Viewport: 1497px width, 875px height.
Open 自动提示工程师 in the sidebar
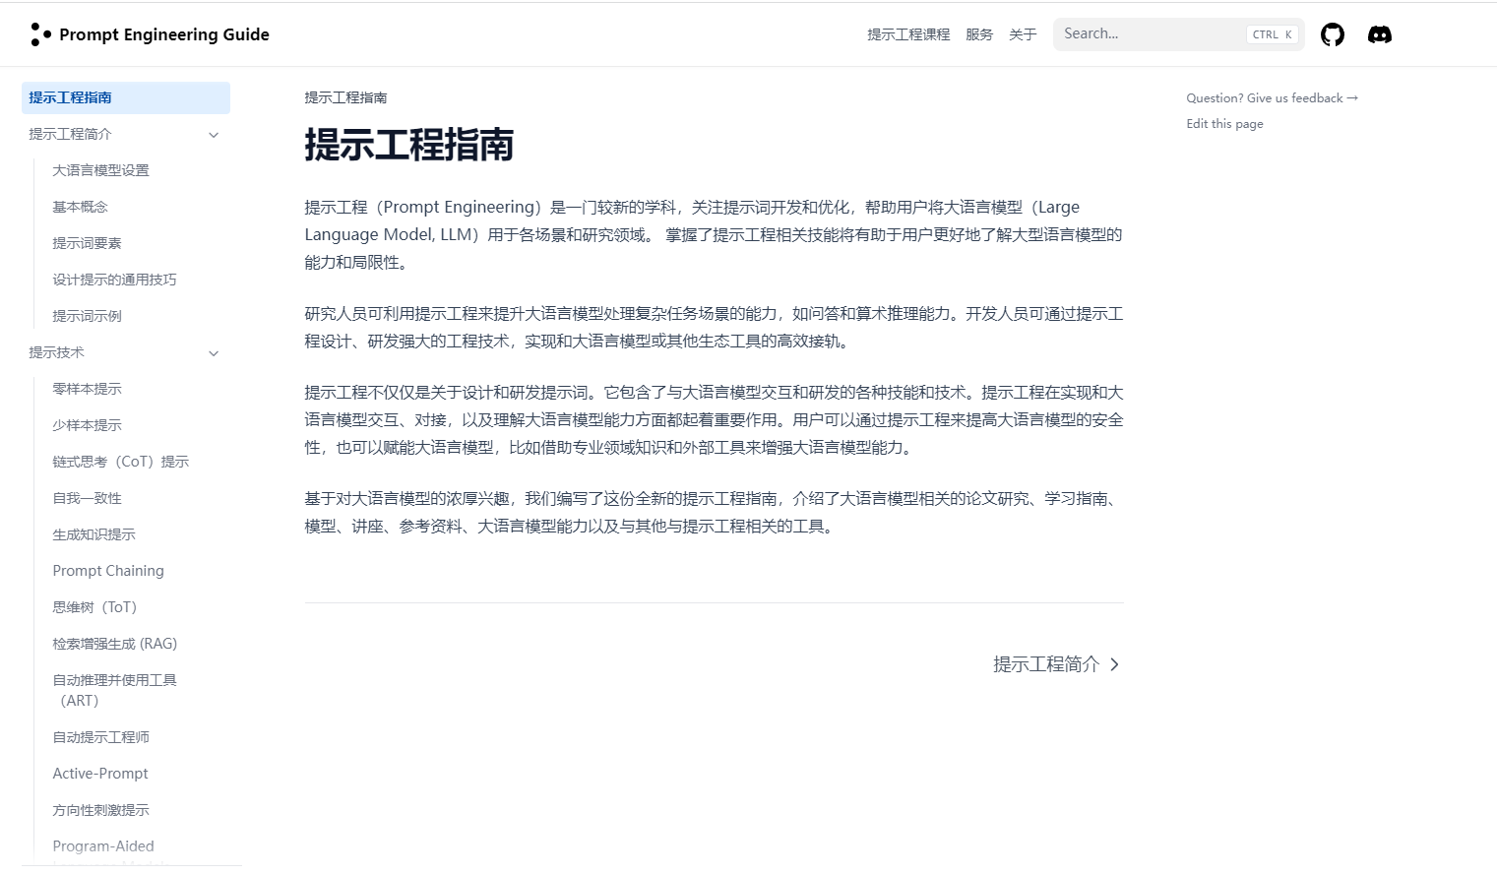click(x=100, y=737)
